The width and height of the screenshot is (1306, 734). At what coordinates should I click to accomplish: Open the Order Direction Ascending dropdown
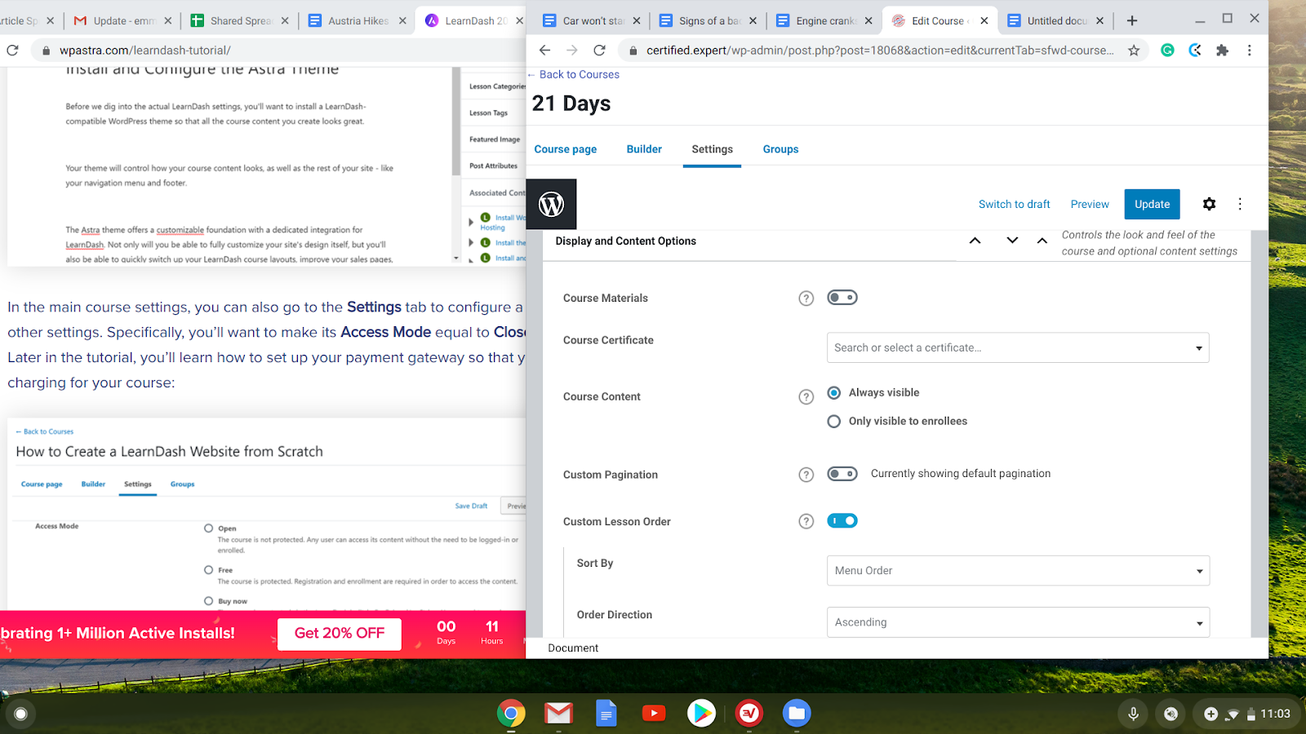pyautogui.click(x=1018, y=622)
